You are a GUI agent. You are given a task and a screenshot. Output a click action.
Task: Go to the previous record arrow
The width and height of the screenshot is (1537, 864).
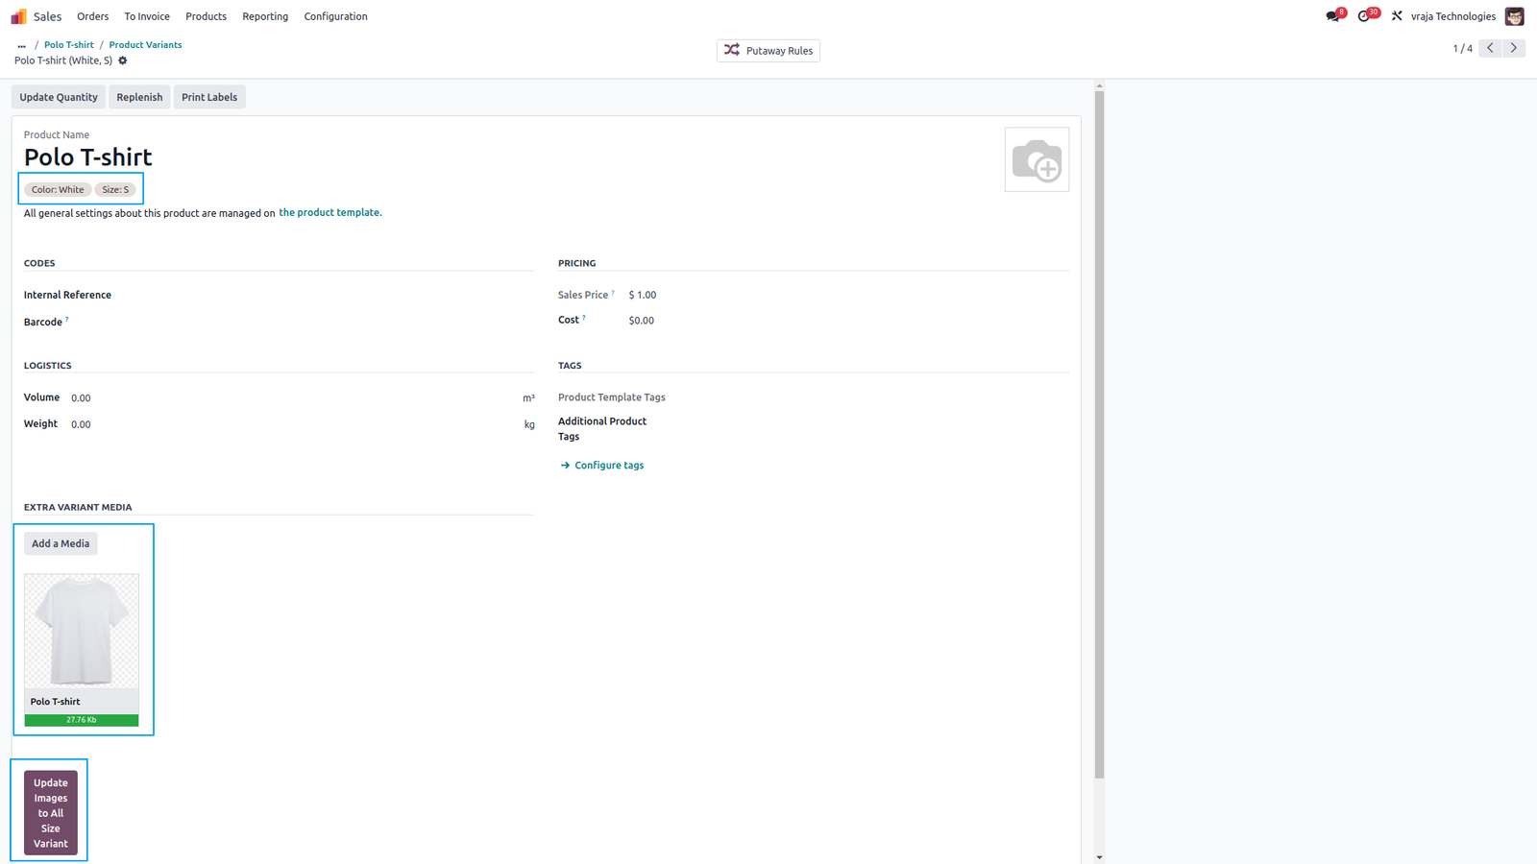click(1491, 48)
